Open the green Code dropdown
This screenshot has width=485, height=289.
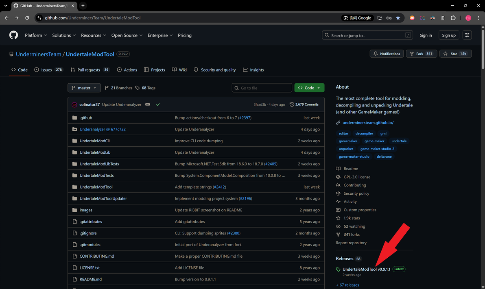pyautogui.click(x=309, y=88)
